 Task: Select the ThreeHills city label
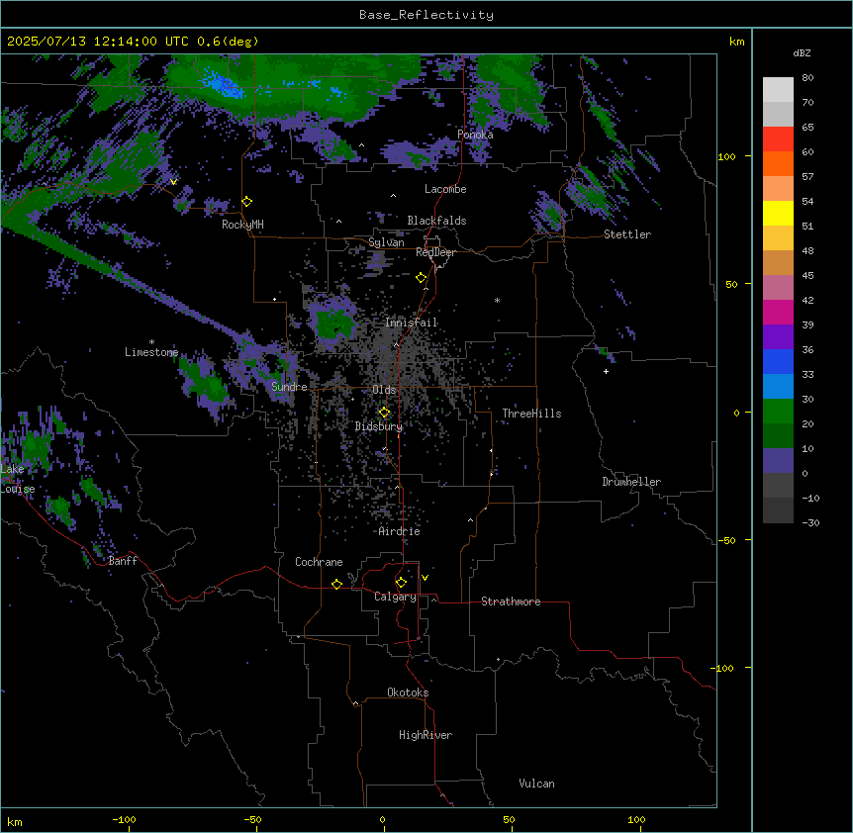[531, 414]
